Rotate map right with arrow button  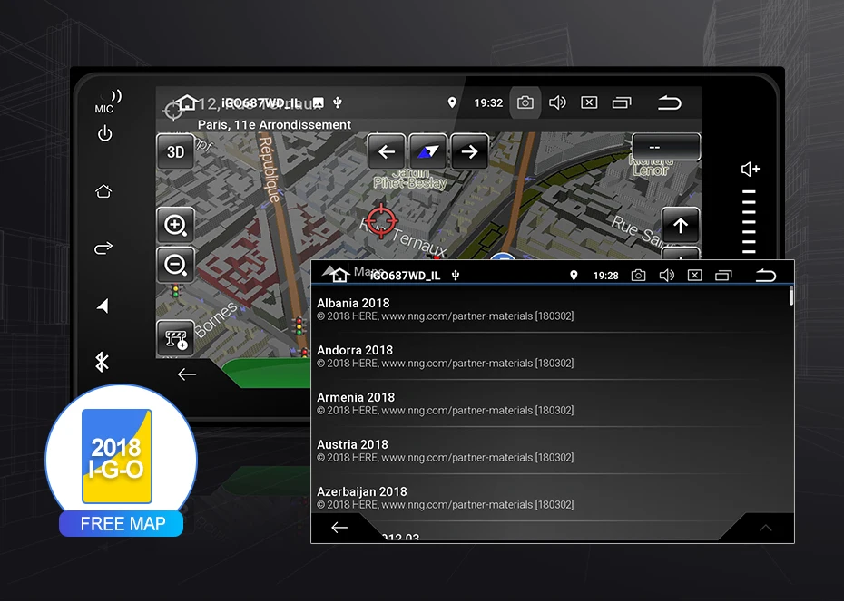469,151
